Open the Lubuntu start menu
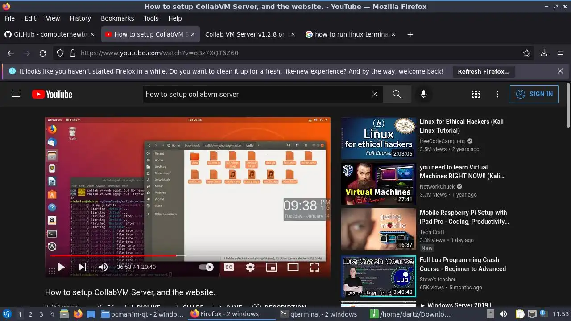The height and width of the screenshot is (321, 571). click(x=7, y=314)
